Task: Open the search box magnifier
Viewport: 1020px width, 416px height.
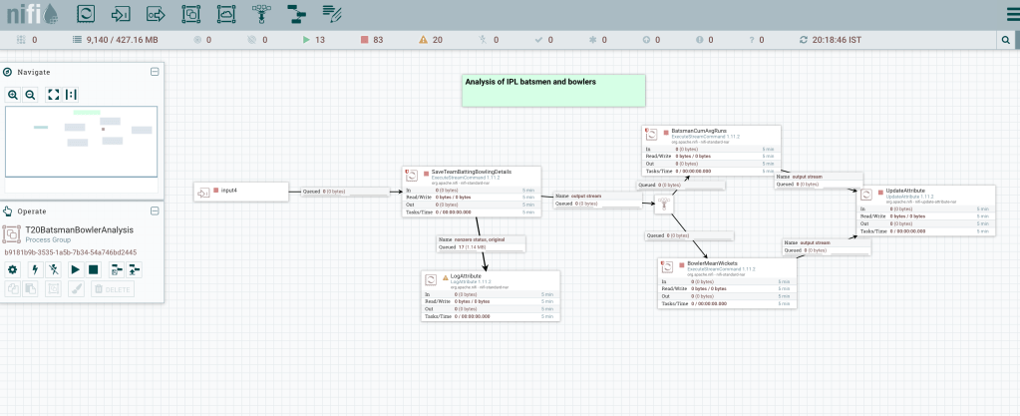Action: click(1007, 40)
